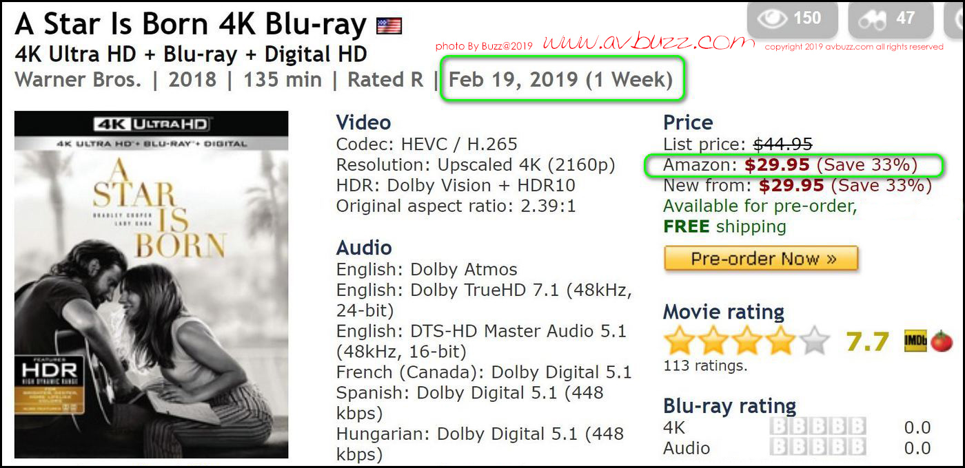Click the gold movie rating stars
This screenshot has height=468, width=965.
(x=746, y=341)
